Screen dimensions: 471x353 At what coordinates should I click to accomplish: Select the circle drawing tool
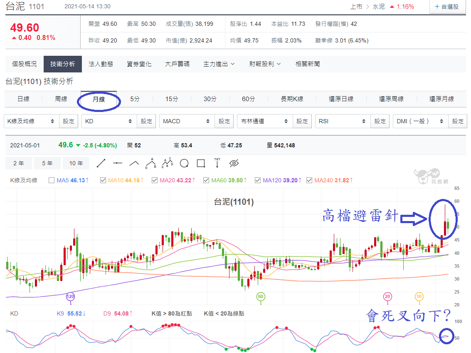184,163
